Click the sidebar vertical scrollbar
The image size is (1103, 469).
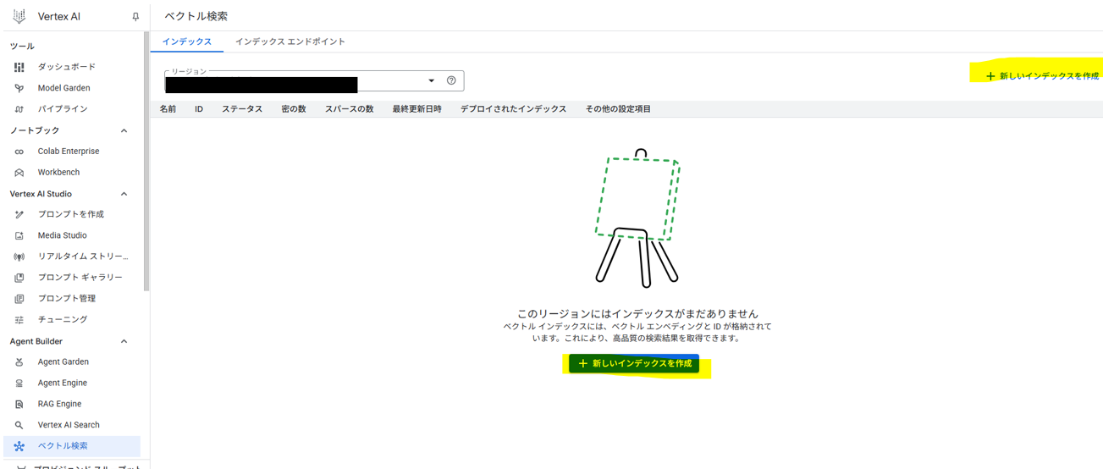[x=146, y=161]
